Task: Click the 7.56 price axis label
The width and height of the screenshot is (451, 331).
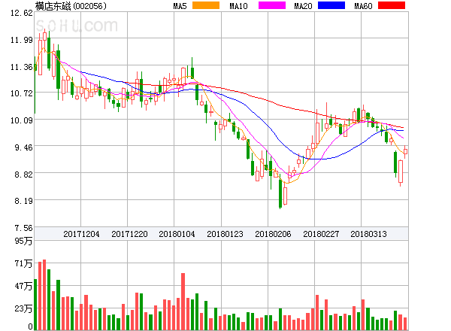Action: pos(23,228)
